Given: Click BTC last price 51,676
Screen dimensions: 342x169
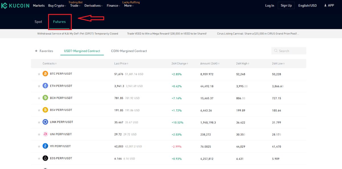Looking at the screenshot, I should [119, 74].
